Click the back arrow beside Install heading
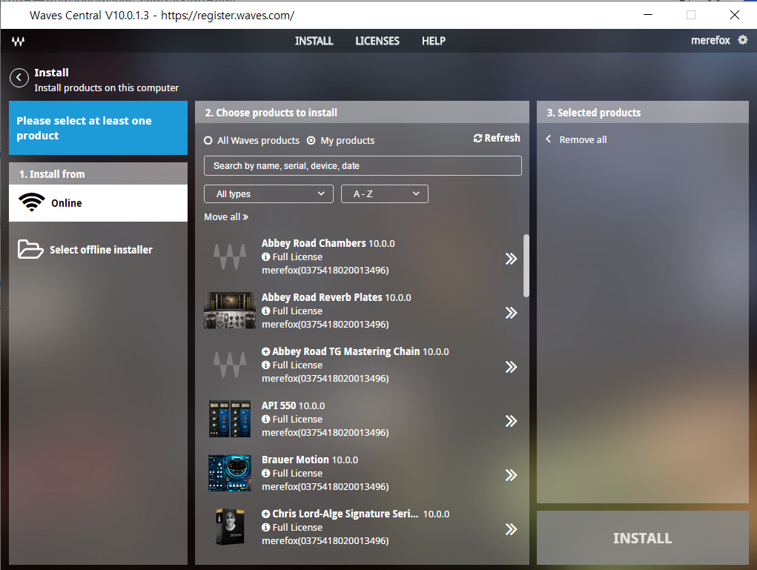Image resolution: width=757 pixels, height=570 pixels. [19, 78]
